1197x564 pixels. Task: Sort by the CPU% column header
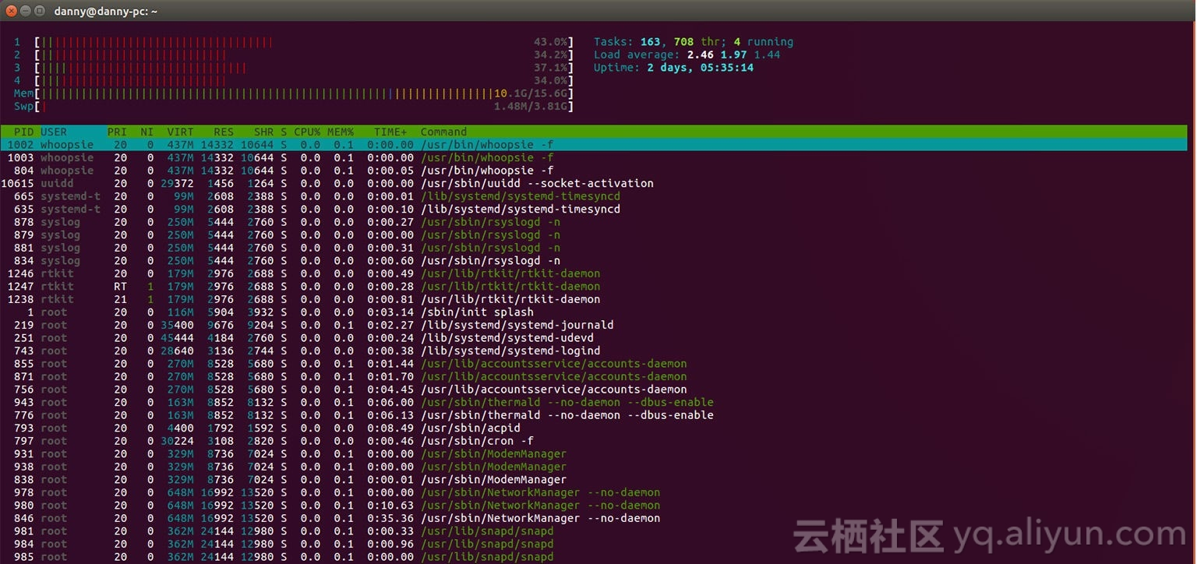coord(307,132)
